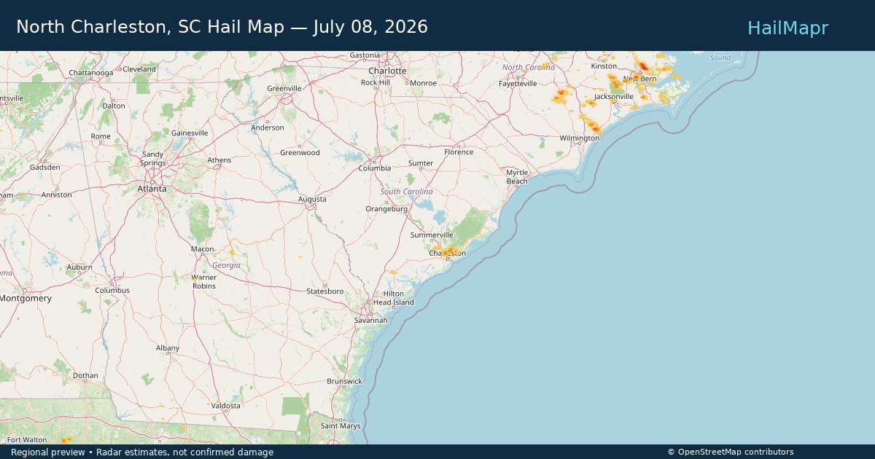Click the North Charleston Hail Map title
The height and width of the screenshot is (459, 875).
tap(222, 27)
